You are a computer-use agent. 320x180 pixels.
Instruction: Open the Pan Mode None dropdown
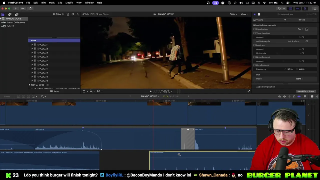point(299,79)
